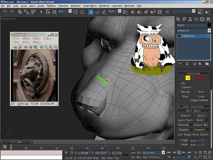The width and height of the screenshot is (213, 160).
Task: Select Edge sub-object level icon
Action: coord(188,78)
